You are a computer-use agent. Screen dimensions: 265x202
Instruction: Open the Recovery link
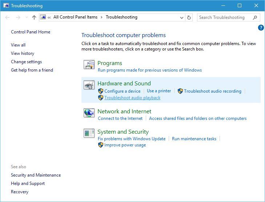pyautogui.click(x=20, y=192)
